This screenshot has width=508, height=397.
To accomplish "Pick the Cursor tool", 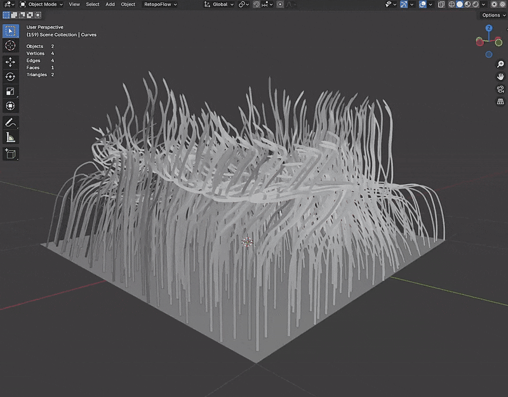I will coord(10,45).
